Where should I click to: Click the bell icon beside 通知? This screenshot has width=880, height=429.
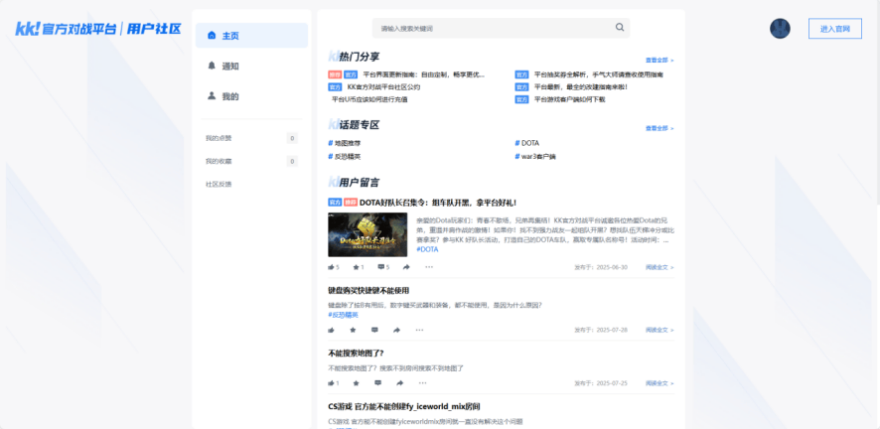click(x=212, y=66)
